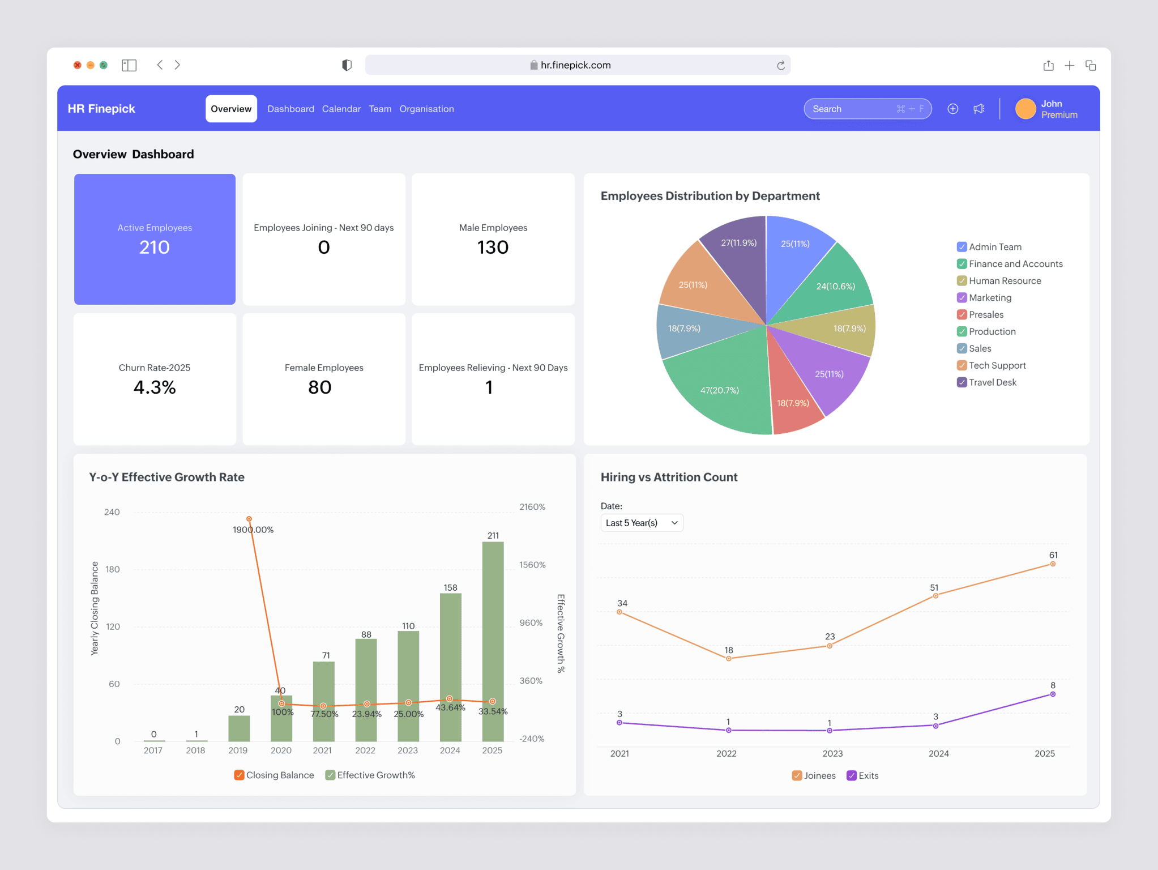Viewport: 1158px width, 870px height.
Task: Toggle the browser sidebar icon
Action: (129, 65)
